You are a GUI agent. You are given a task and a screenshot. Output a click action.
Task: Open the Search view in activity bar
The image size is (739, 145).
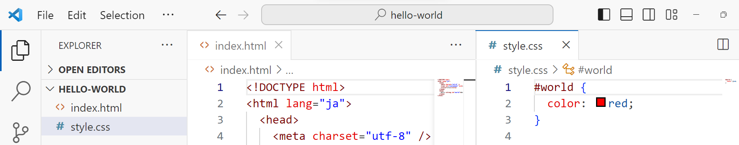click(21, 91)
